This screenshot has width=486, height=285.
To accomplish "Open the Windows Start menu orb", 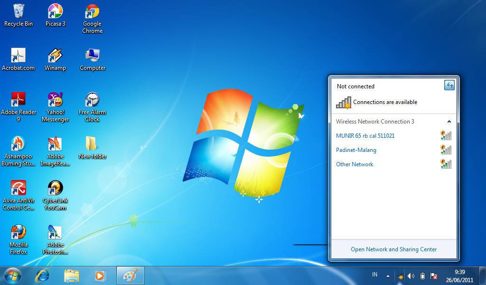I will [x=13, y=275].
